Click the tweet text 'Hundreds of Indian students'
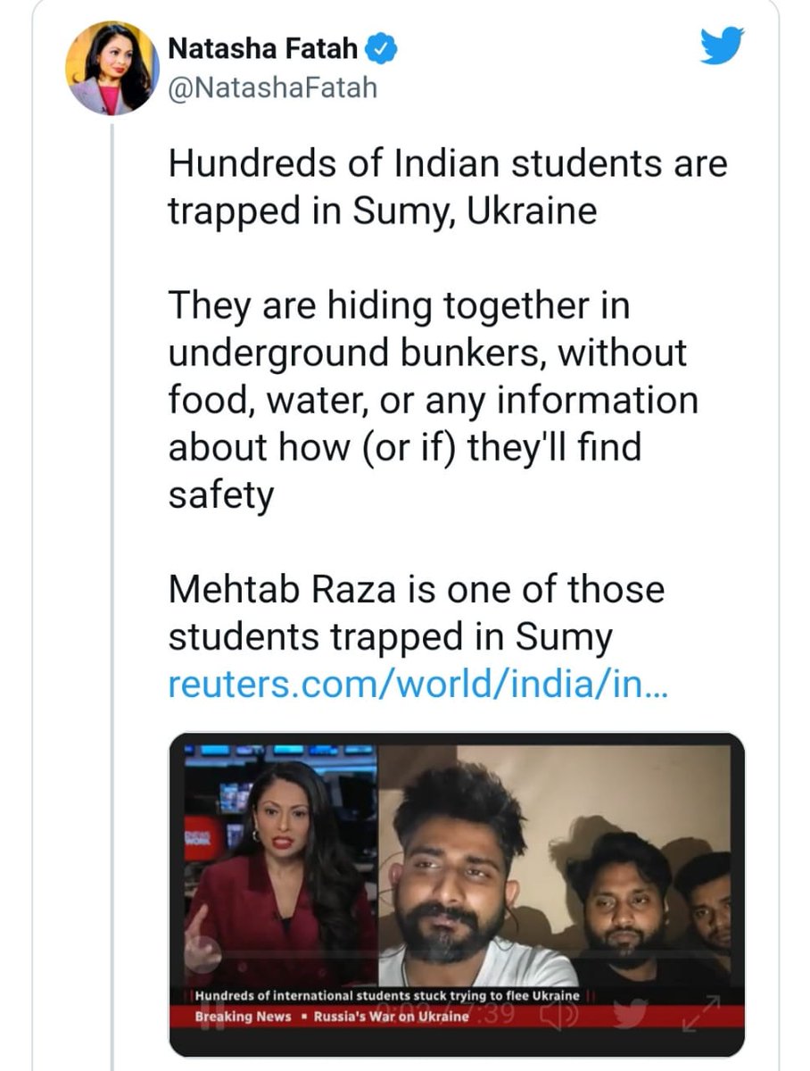This screenshot has width=810, height=1071. [448, 188]
